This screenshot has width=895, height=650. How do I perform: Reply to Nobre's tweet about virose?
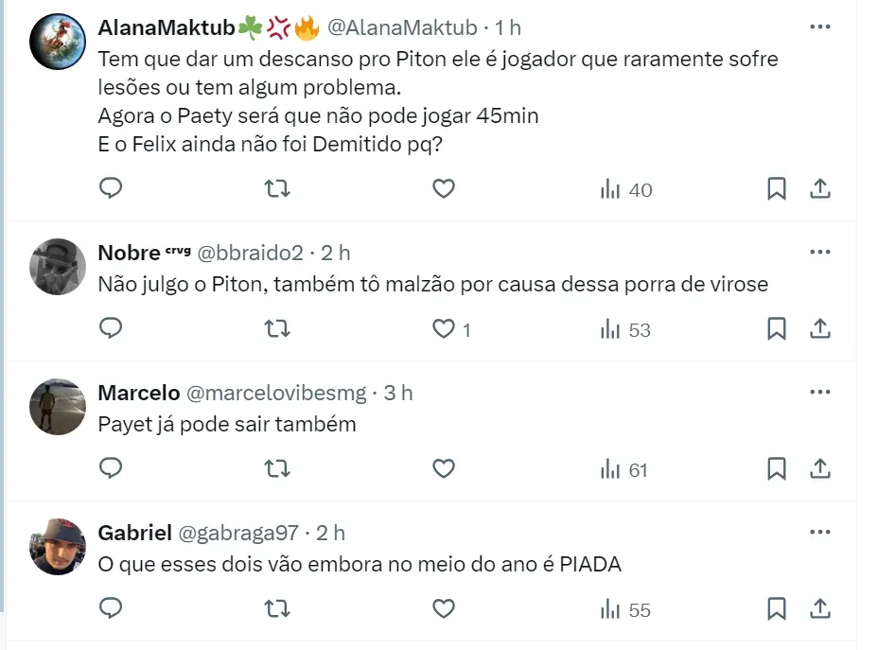(111, 329)
